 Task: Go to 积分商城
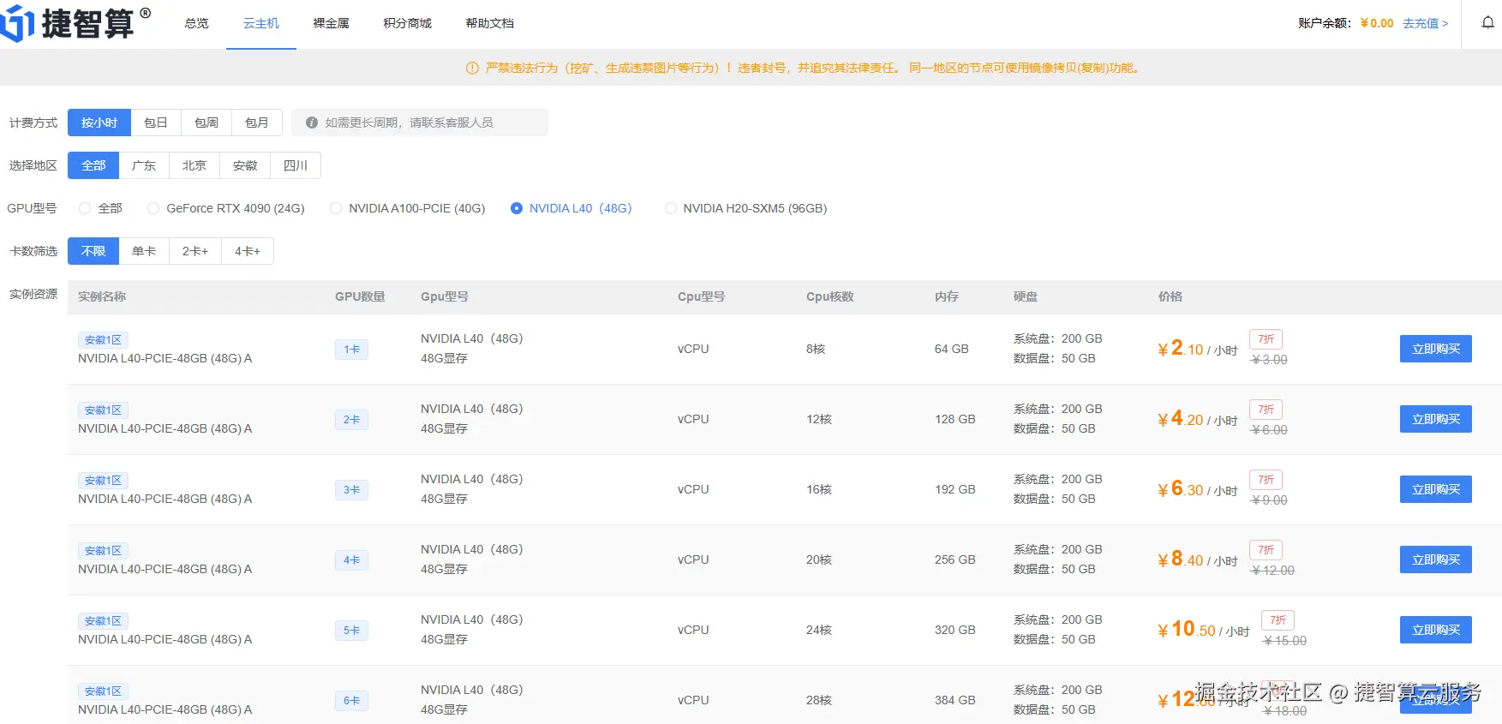click(407, 23)
